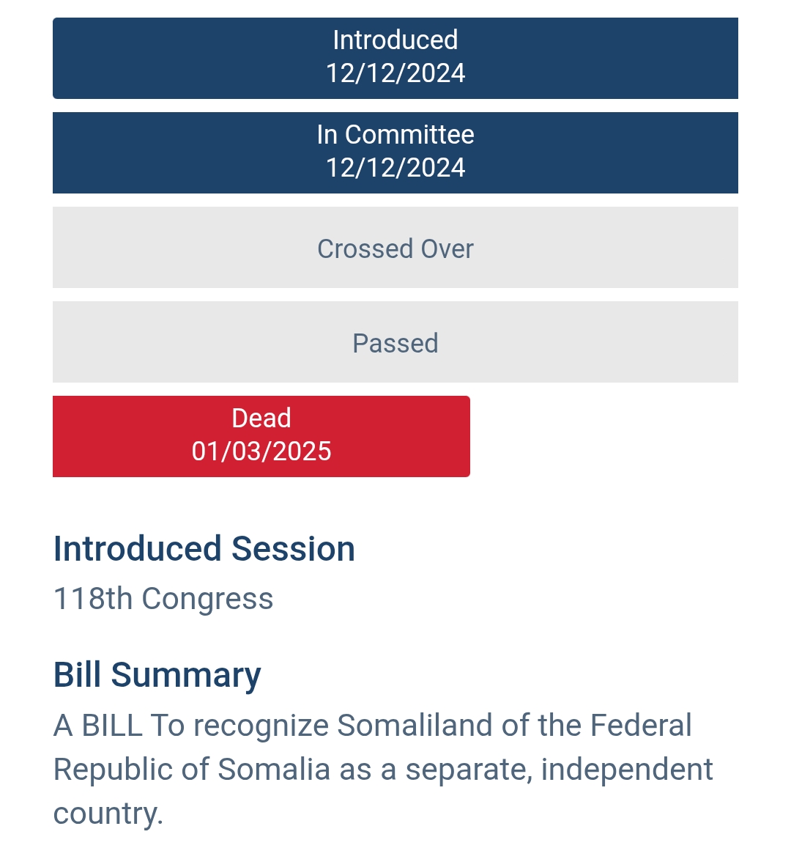This screenshot has height=859, width=791.
Task: Click 'A BILL' at the summary start
Action: point(98,726)
